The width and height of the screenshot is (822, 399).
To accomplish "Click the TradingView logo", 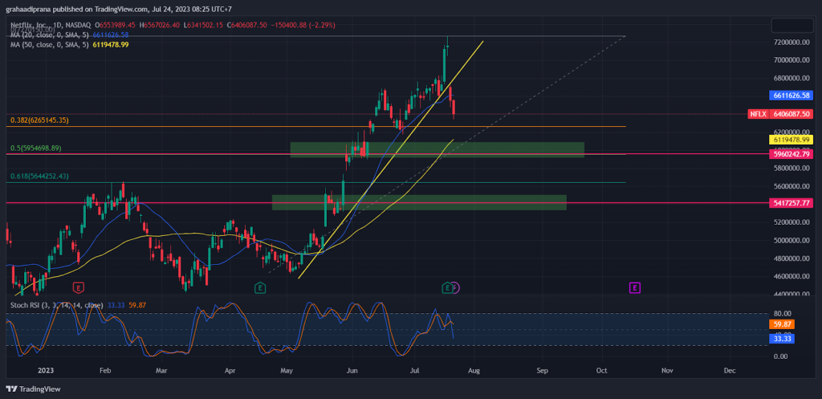I will (x=33, y=389).
